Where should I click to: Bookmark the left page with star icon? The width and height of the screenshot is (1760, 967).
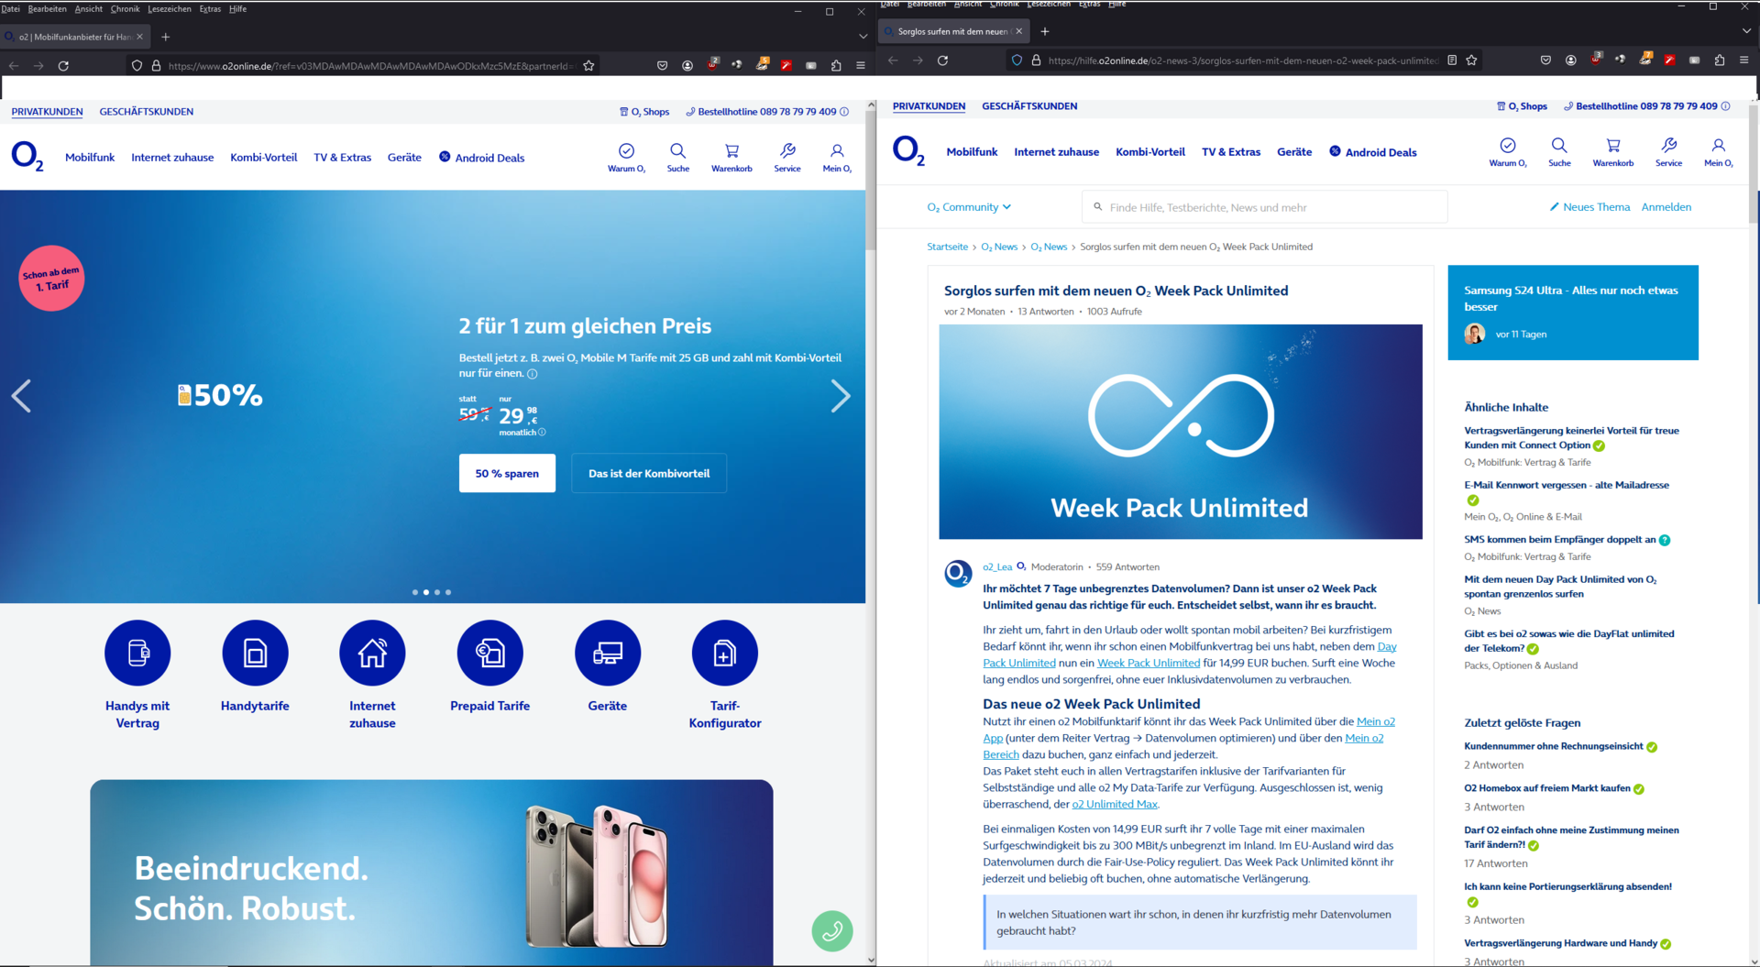588,66
